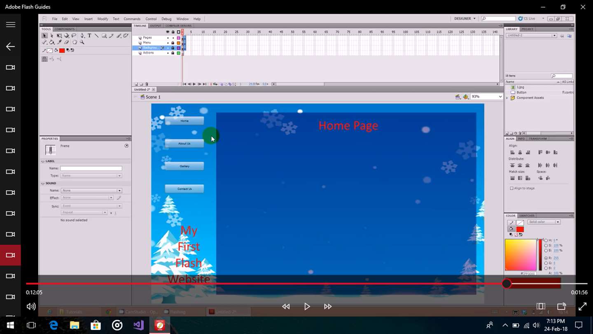The height and width of the screenshot is (334, 593).
Task: Select the Subselection tool
Action: 52,36
